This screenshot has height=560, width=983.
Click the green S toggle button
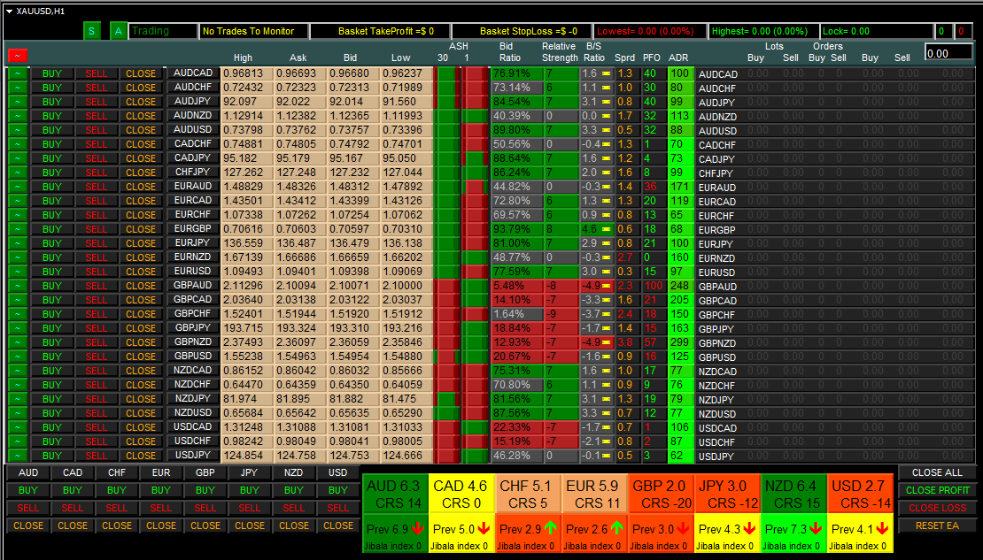point(91,31)
